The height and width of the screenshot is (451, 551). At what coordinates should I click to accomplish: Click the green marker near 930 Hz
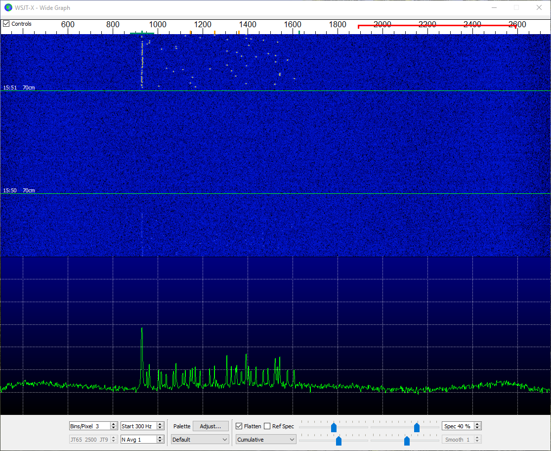point(142,33)
